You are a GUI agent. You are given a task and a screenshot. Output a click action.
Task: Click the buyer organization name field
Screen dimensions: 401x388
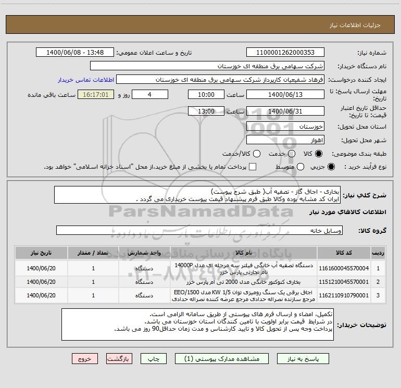207,66
